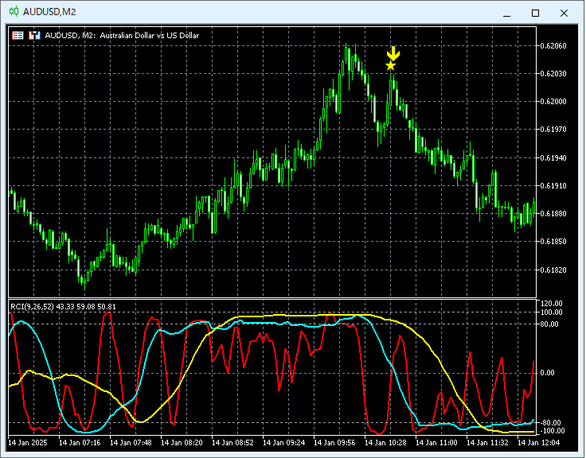Screen dimensions: 586x458
Task: Click the 0.62060 price scale label
Action: pos(553,46)
